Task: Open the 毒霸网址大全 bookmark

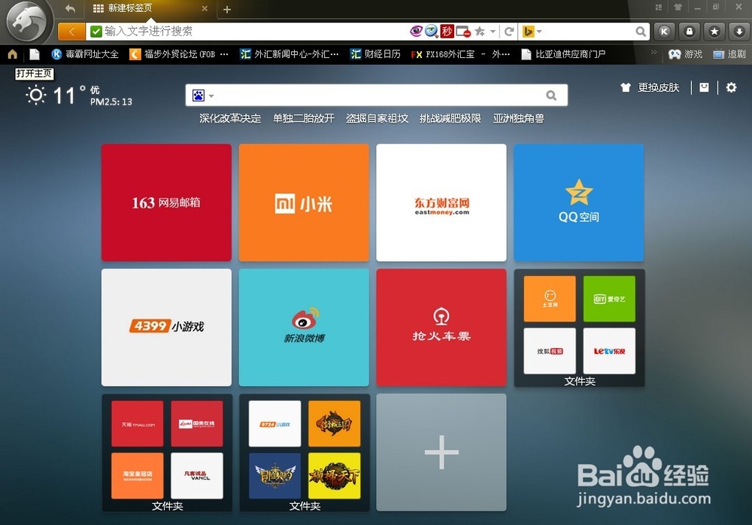Action: coord(85,54)
